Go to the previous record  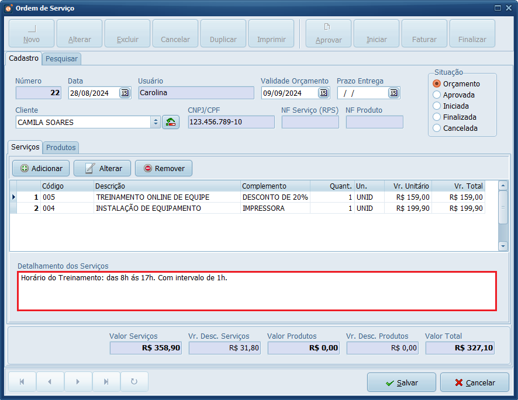point(50,382)
